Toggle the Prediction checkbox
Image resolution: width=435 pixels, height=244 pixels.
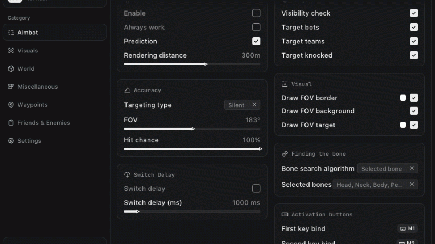(256, 41)
